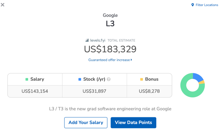Click the US$143,154 salary value
This screenshot has width=223, height=131.
point(35,91)
